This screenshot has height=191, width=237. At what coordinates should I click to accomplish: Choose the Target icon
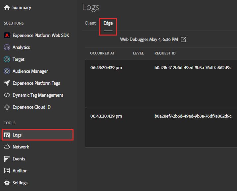point(7,59)
